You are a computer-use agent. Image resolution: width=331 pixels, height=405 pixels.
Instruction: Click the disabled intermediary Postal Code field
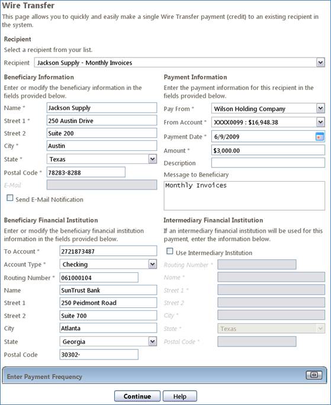pos(257,342)
